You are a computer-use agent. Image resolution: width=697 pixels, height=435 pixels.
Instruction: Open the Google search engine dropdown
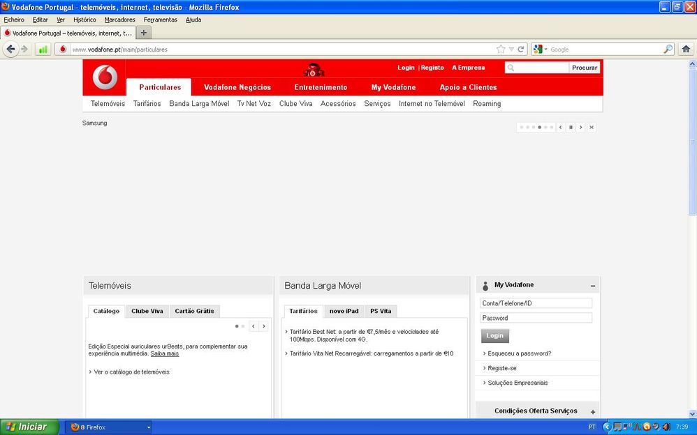[x=543, y=49]
